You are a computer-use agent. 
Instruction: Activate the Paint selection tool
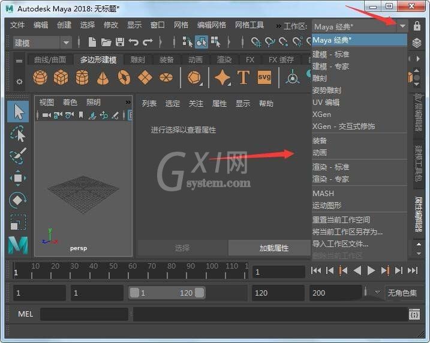click(x=18, y=156)
